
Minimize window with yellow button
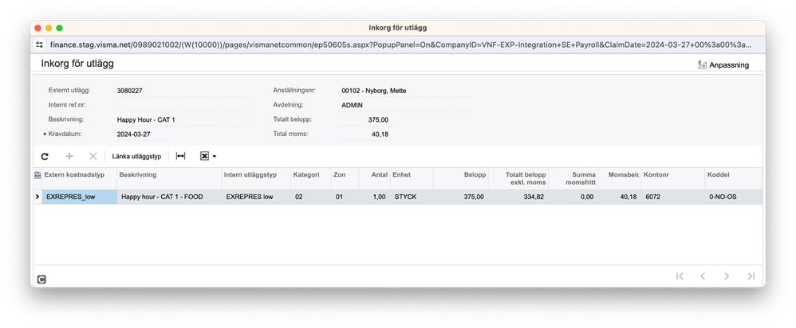(49, 28)
